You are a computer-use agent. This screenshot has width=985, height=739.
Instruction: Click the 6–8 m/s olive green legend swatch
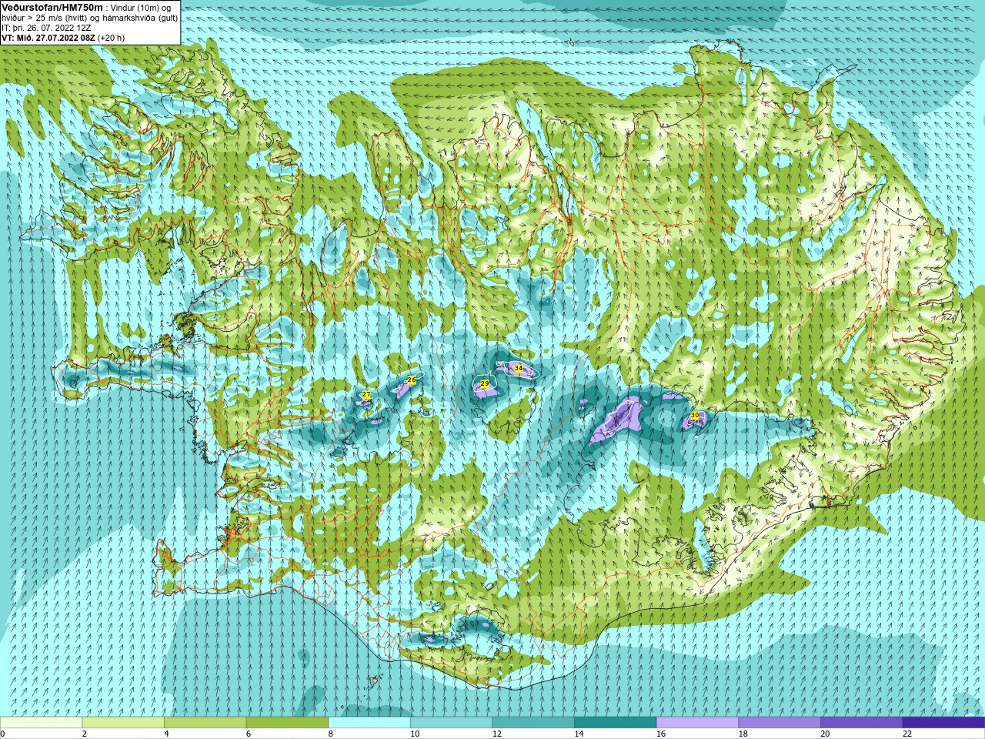coord(287,723)
